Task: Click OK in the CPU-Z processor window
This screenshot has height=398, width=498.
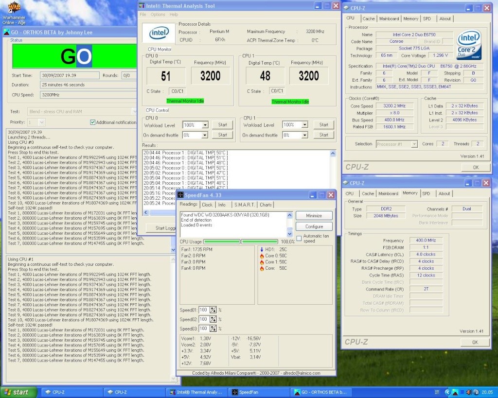Action: click(476, 167)
